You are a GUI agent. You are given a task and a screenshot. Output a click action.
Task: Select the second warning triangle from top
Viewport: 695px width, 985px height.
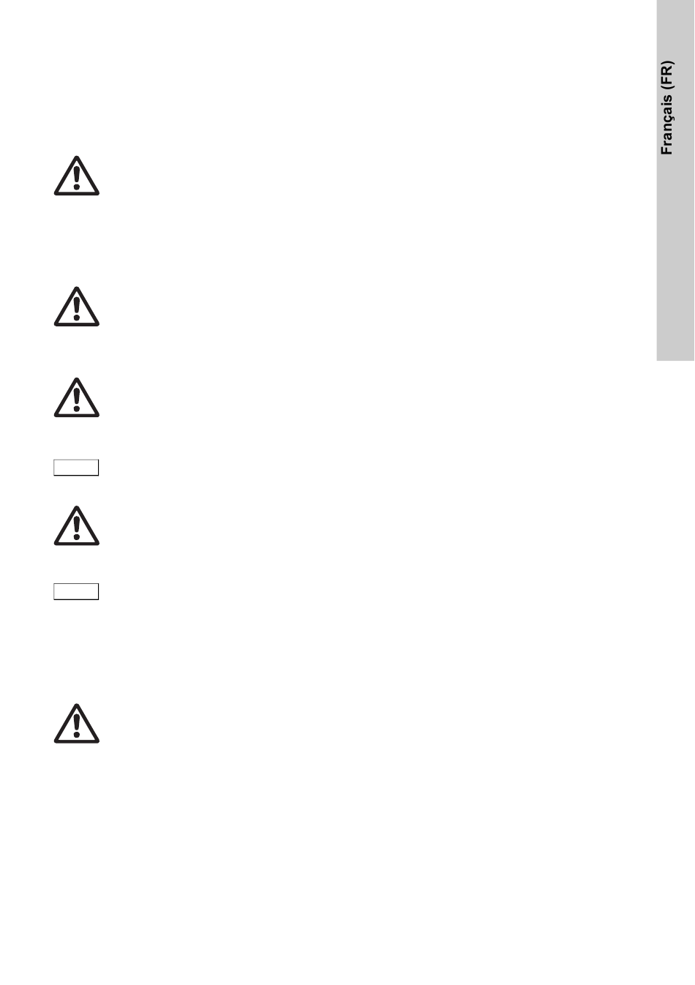76,307
